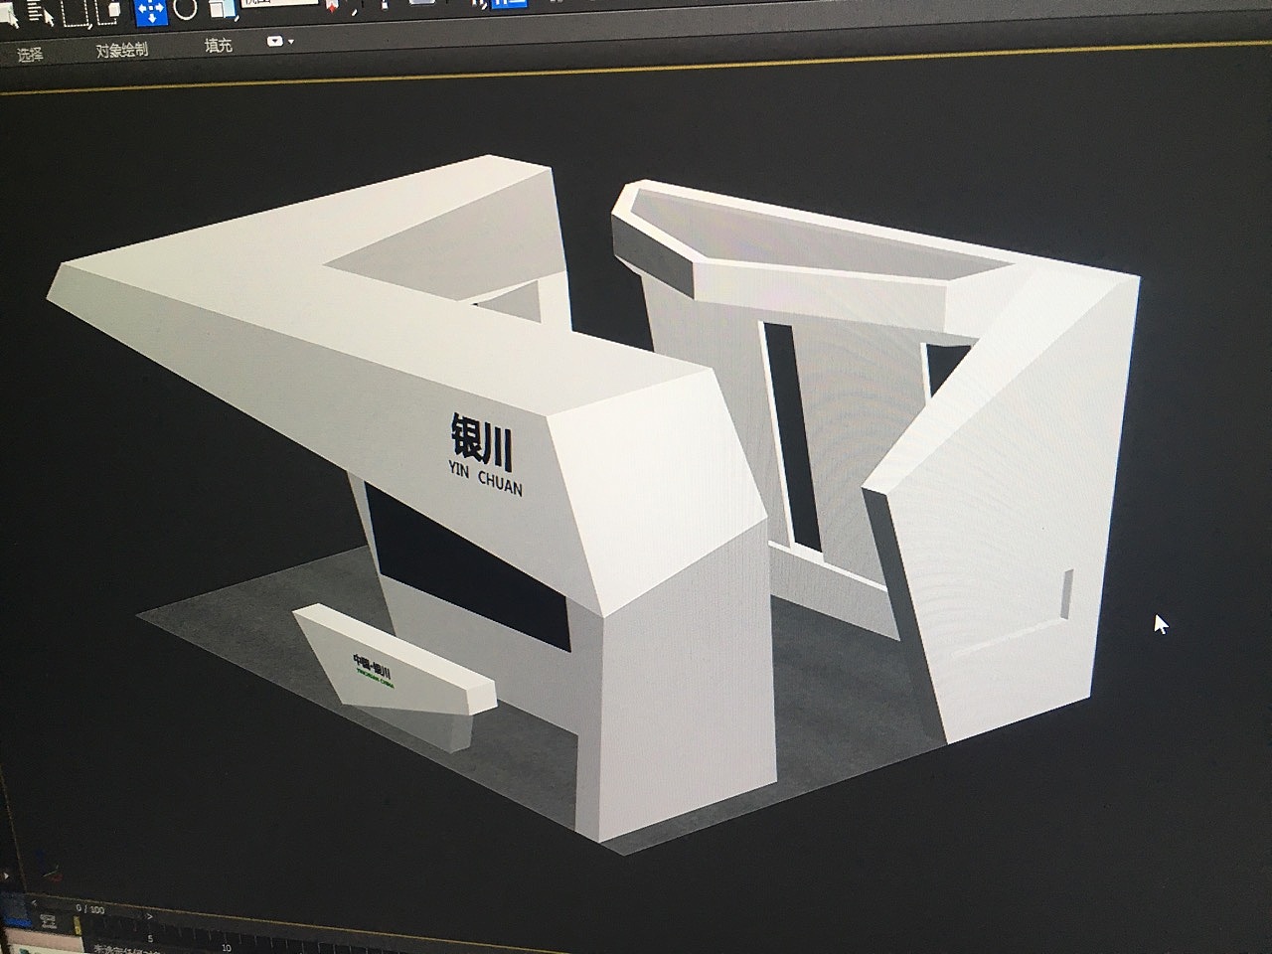
Task: Open the reference coordinate system dropdown
Action: [x=280, y=4]
